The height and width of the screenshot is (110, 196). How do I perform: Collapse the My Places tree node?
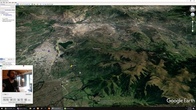1,13
